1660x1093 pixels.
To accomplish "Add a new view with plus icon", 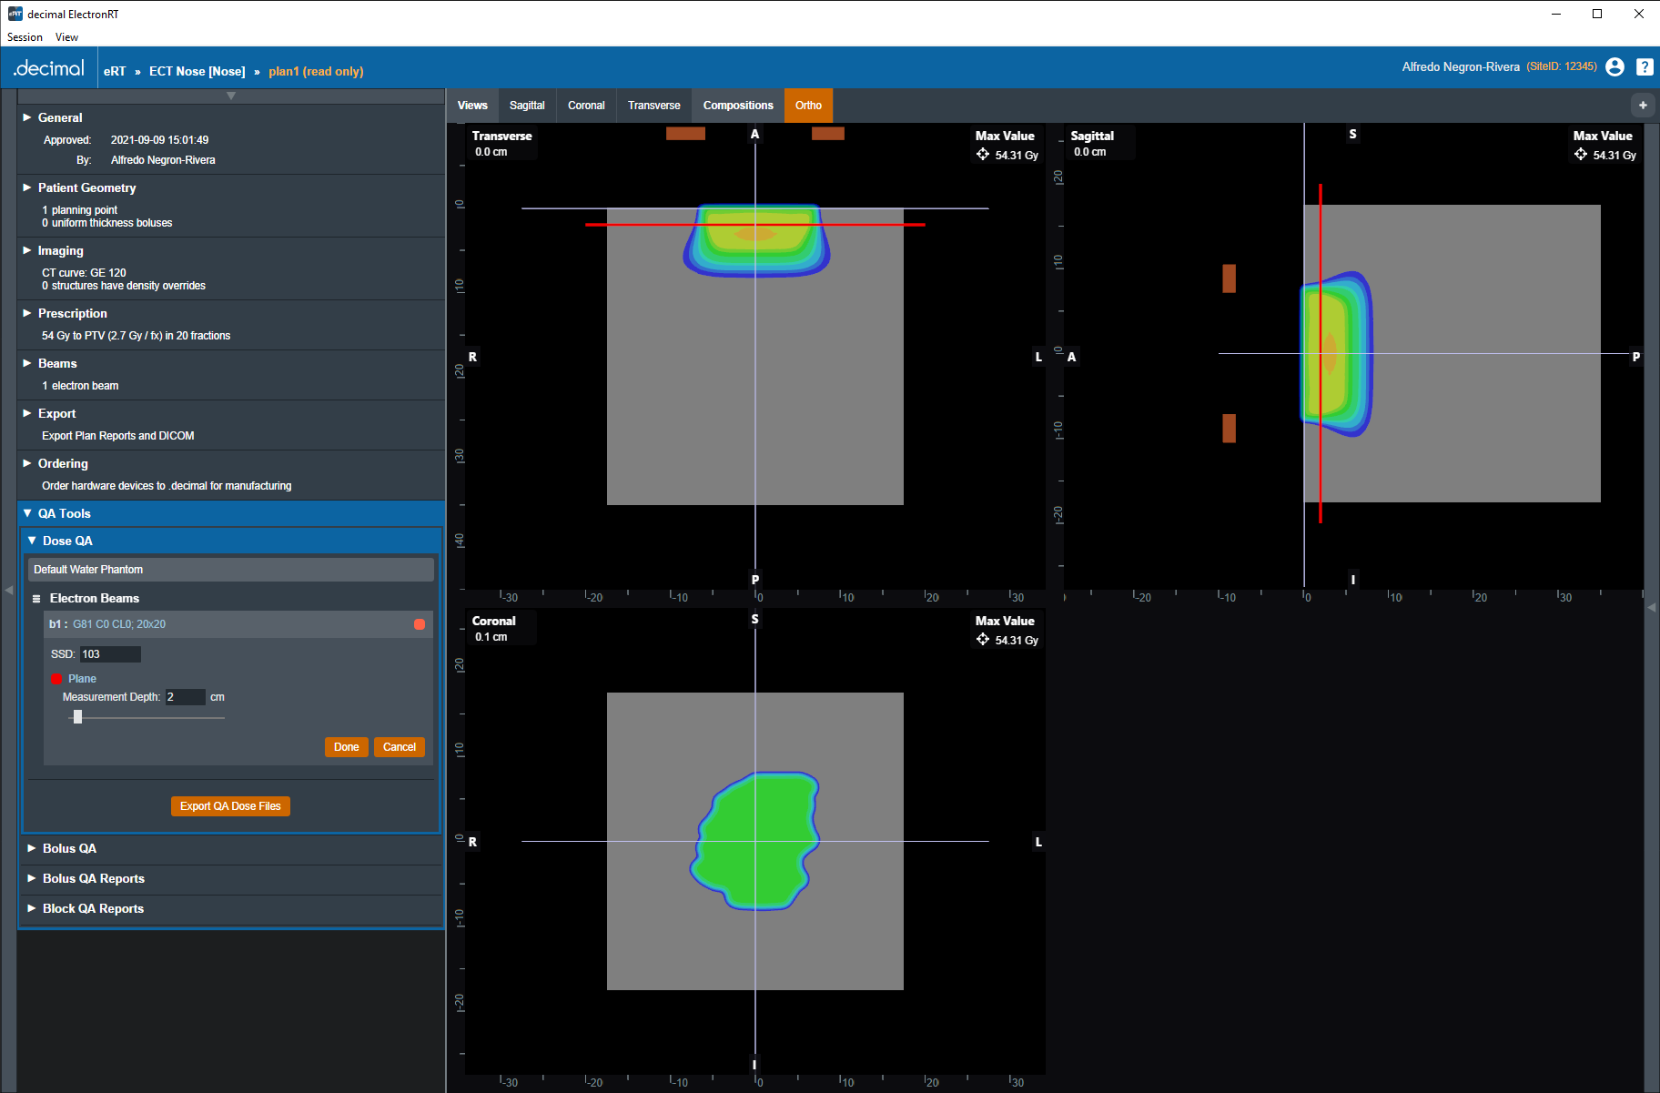I will click(x=1643, y=106).
